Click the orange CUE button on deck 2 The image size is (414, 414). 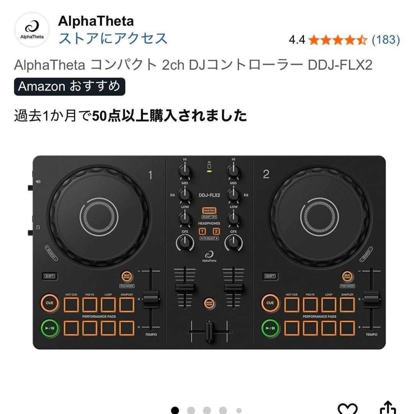270,303
